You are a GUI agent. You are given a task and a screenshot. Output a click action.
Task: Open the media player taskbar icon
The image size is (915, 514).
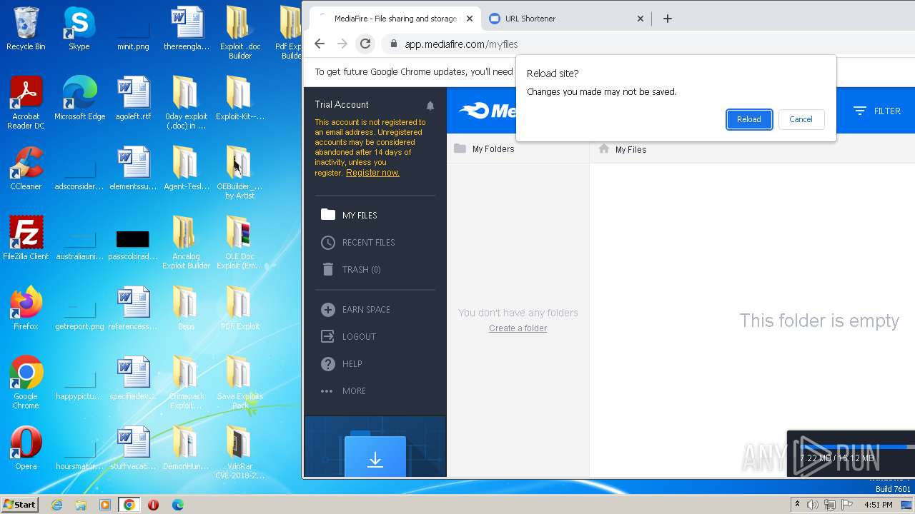point(105,505)
